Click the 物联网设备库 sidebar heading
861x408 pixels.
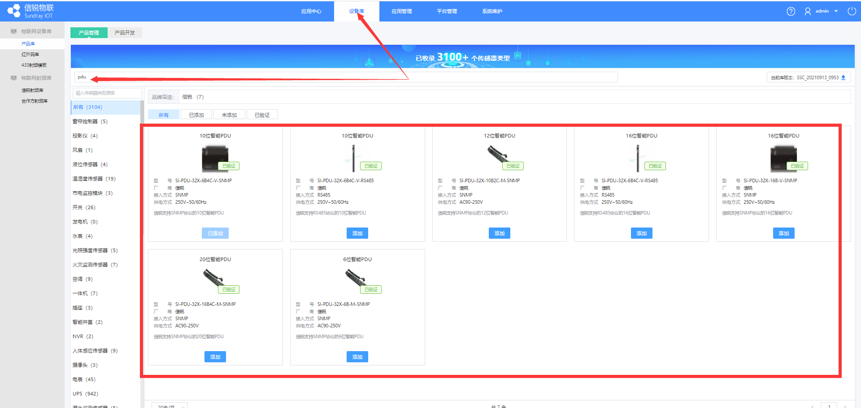[x=36, y=31]
